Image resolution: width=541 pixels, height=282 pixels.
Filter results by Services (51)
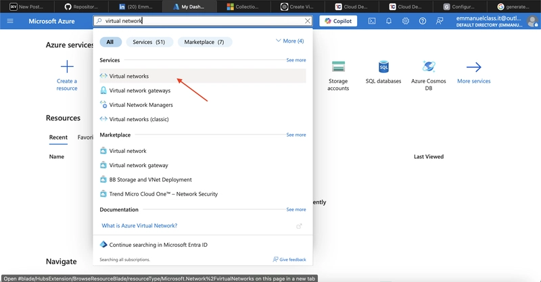pyautogui.click(x=149, y=42)
